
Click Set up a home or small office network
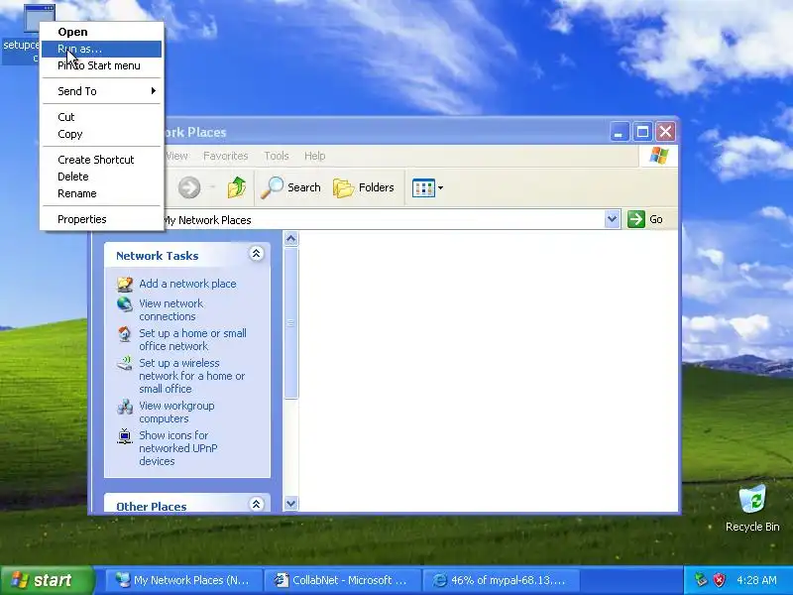pos(192,339)
